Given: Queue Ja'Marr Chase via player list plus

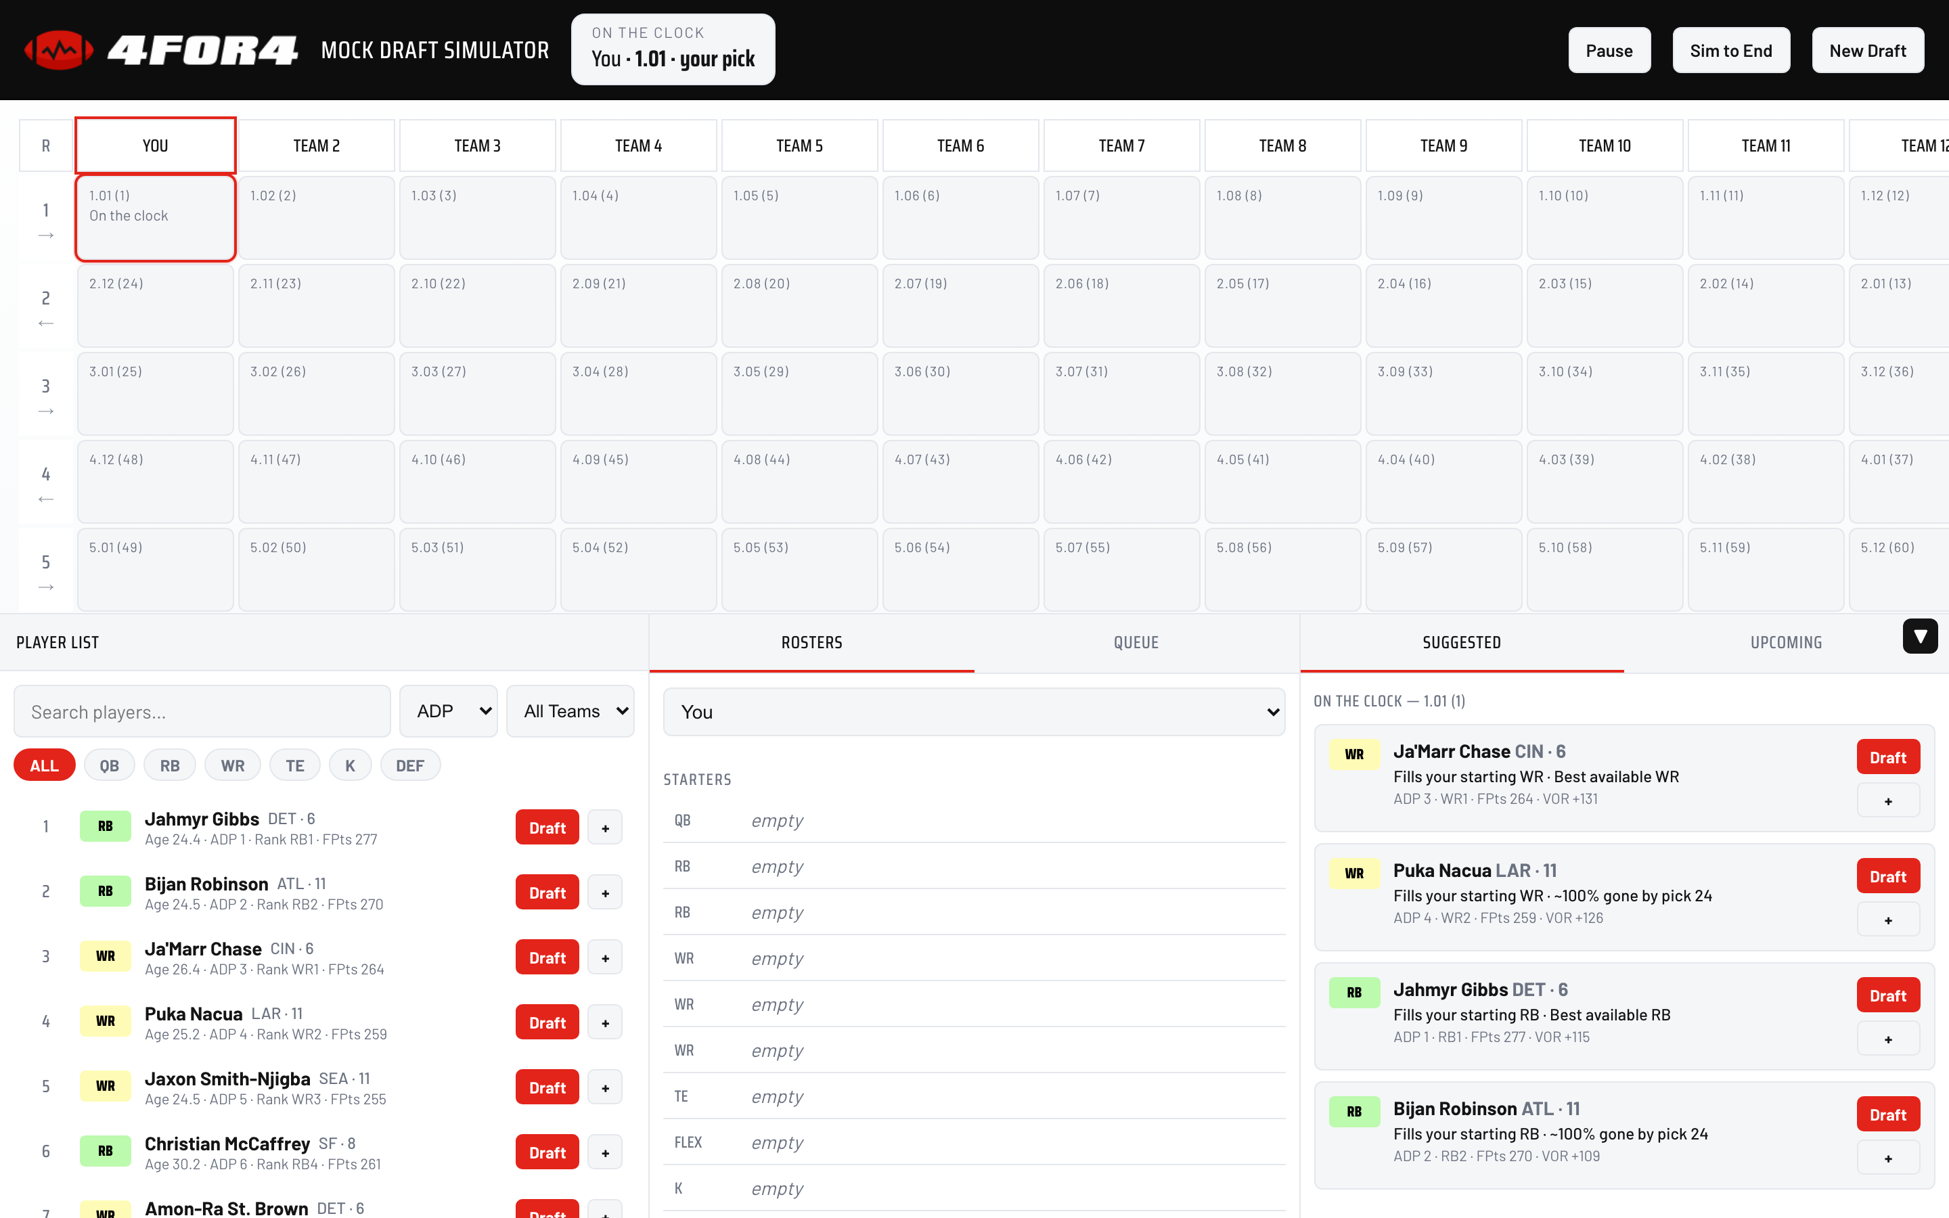Looking at the screenshot, I should [x=605, y=957].
